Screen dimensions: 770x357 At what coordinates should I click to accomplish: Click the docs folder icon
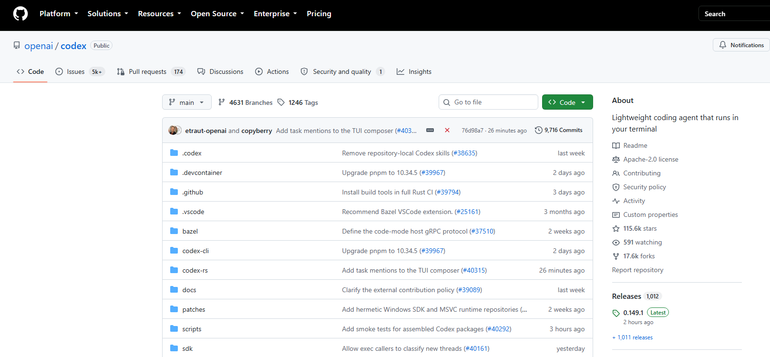(174, 290)
